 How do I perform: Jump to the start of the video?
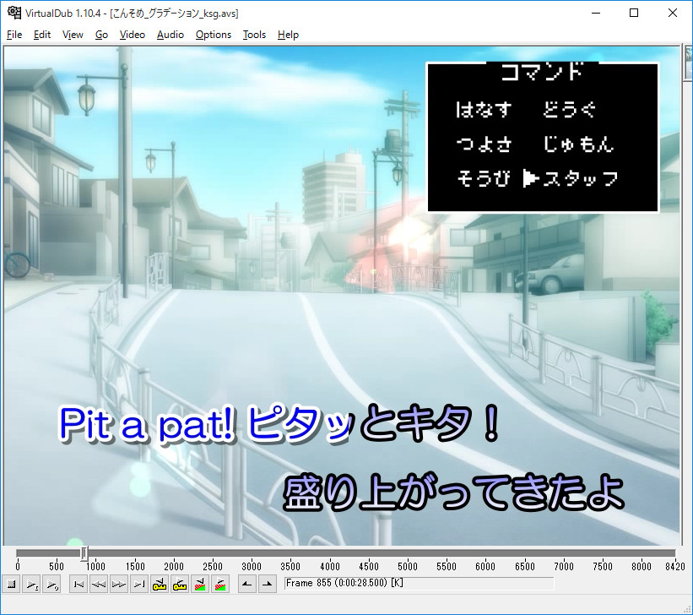tap(79, 584)
